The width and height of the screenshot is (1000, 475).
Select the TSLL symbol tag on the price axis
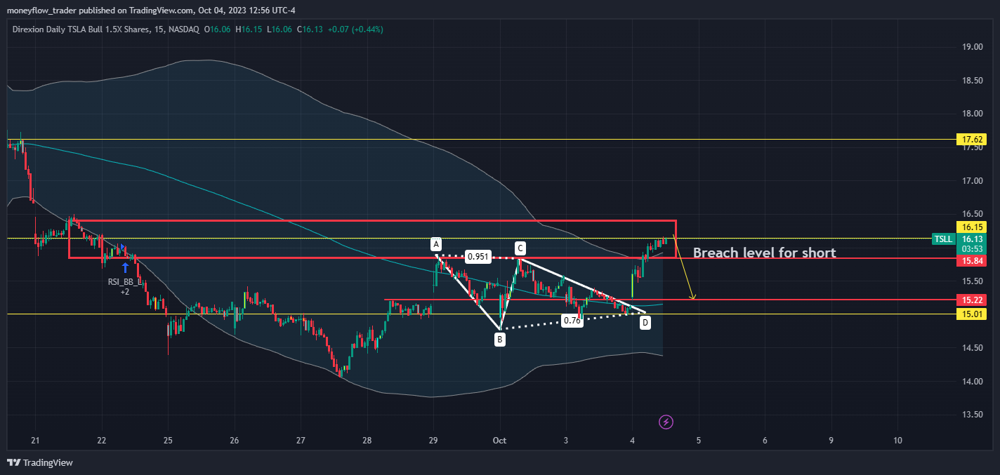[x=942, y=239]
